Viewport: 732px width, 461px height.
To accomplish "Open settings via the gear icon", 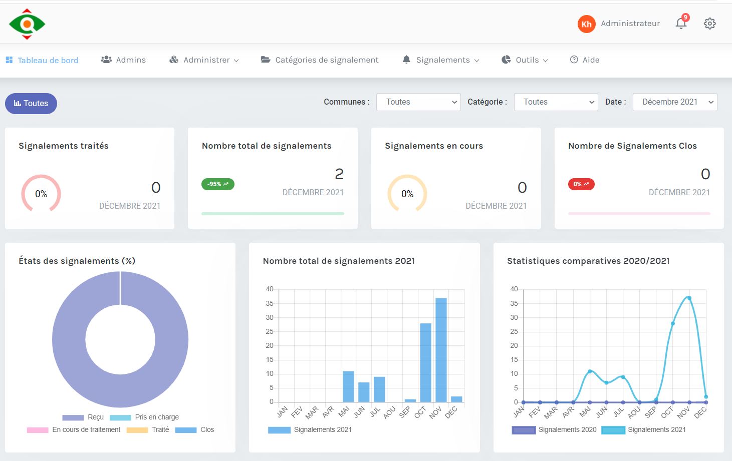I will click(709, 24).
